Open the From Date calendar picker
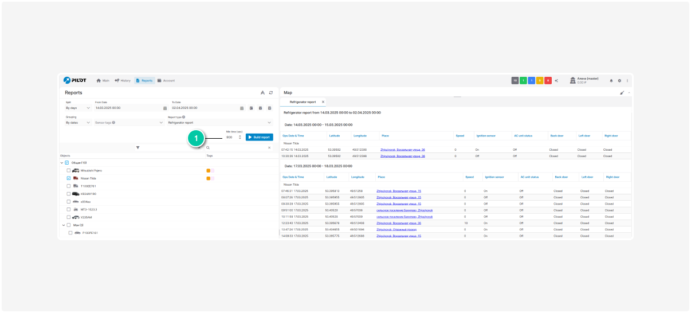The height and width of the screenshot is (313, 691). 165,108
